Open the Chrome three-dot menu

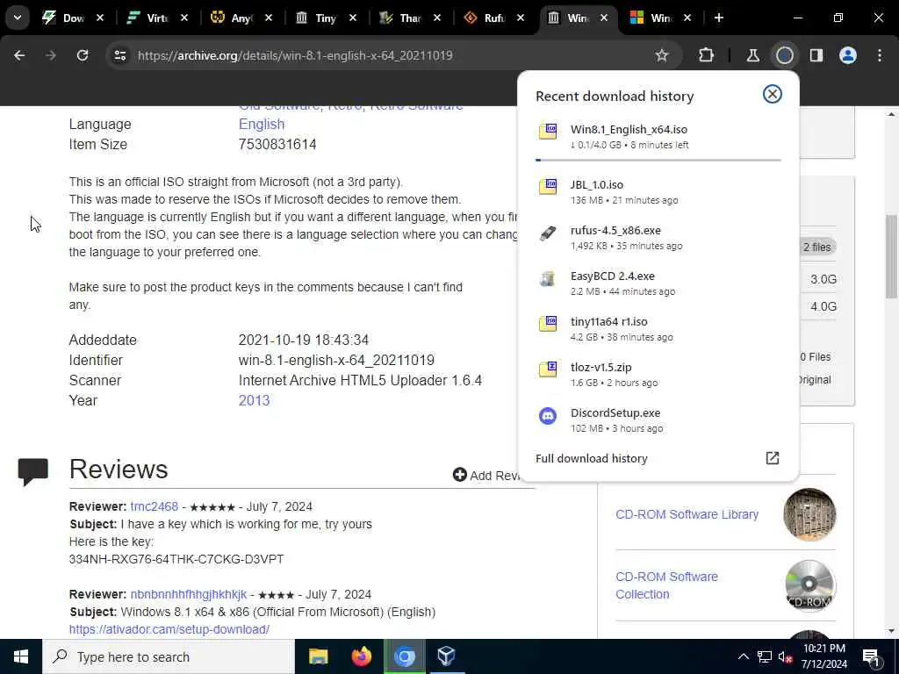click(x=880, y=55)
